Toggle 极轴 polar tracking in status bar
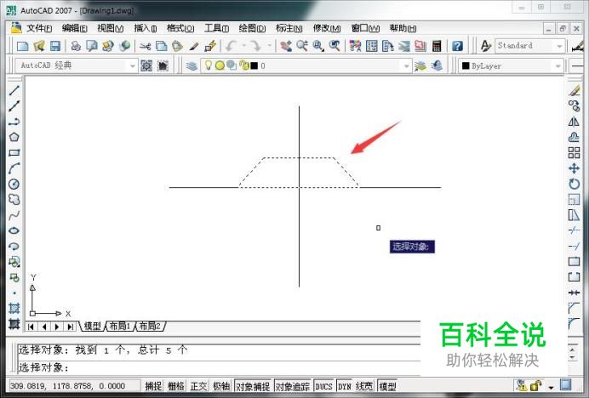This screenshot has height=398, width=589. coord(221,386)
